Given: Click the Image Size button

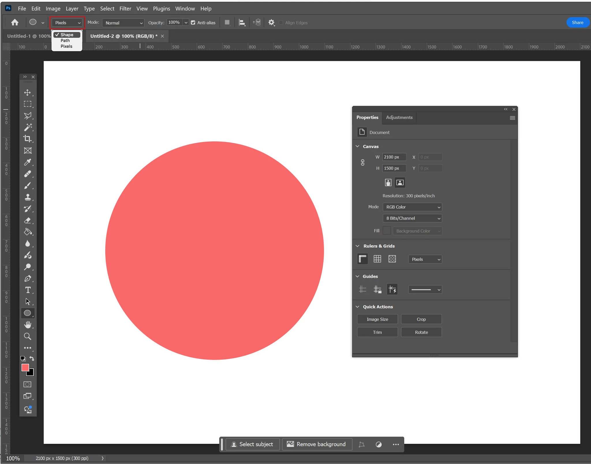Looking at the screenshot, I should pos(377,319).
